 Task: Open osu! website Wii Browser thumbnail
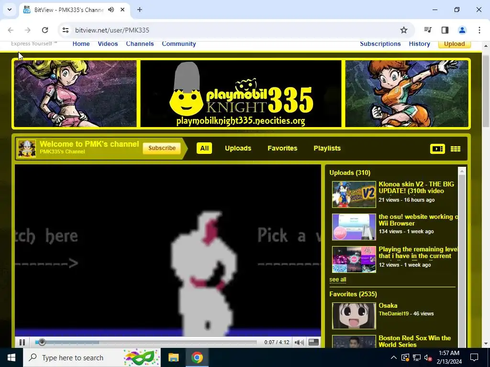(354, 227)
